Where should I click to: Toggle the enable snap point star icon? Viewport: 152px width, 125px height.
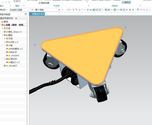point(94,10)
